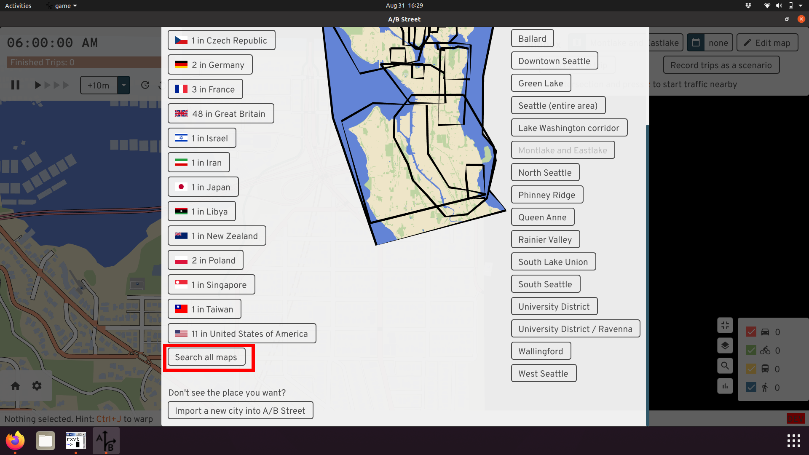Open the bar chart dashboards icon
The width and height of the screenshot is (809, 455).
click(x=725, y=386)
